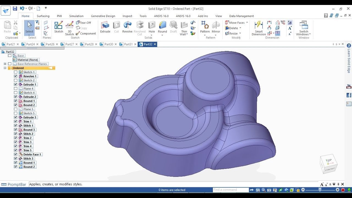Click the Tear-Off button
352x198 pixels.
point(83,23)
